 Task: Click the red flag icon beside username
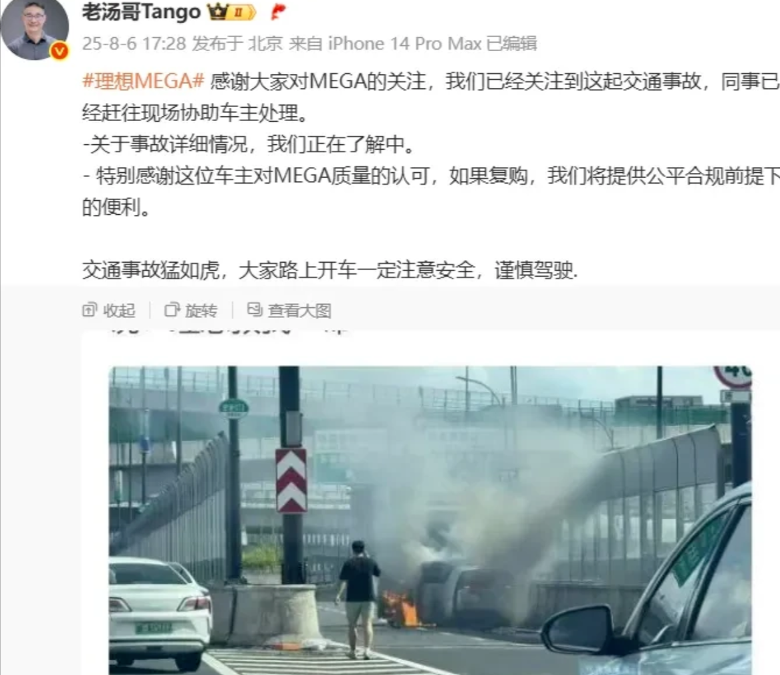[278, 12]
